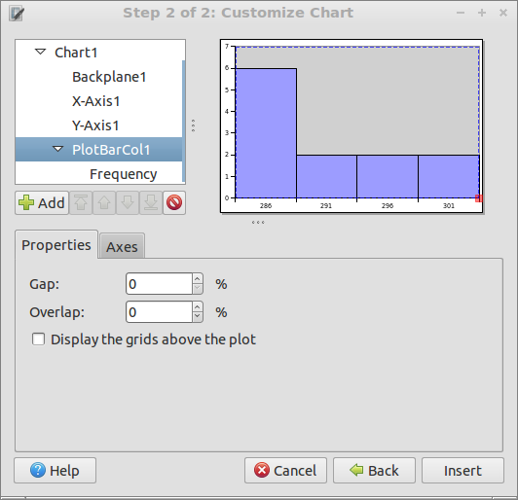Go Back to previous step
Screen dimensions: 518x500
coord(374,470)
